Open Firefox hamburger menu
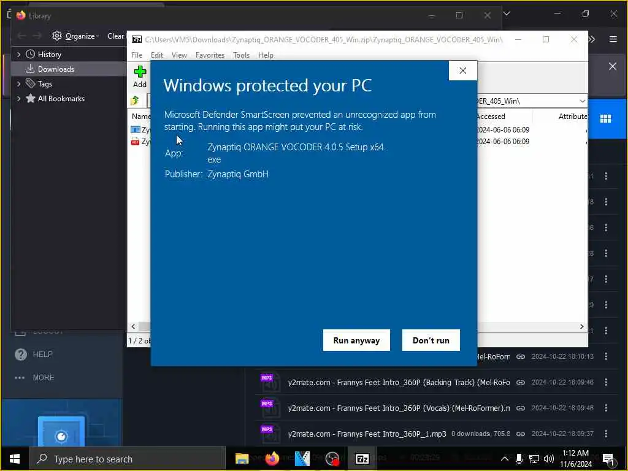The width and height of the screenshot is (628, 471). pos(613,39)
